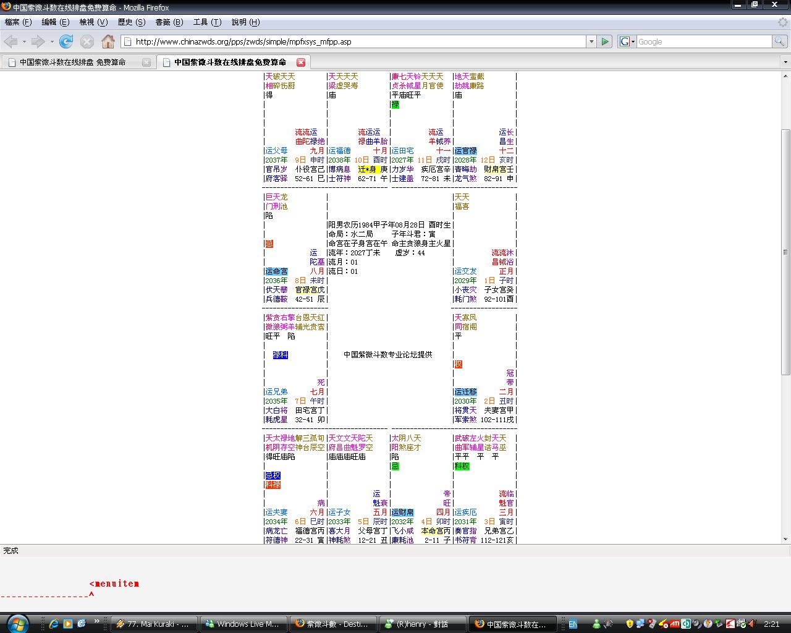This screenshot has width=791, height=633.
Task: Click the Reload page icon
Action: 66,41
